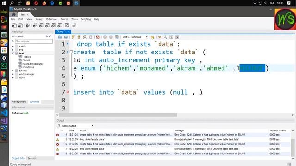The height and width of the screenshot is (166, 296).
Task: Search table data toolbar icon
Action: coord(67,25)
